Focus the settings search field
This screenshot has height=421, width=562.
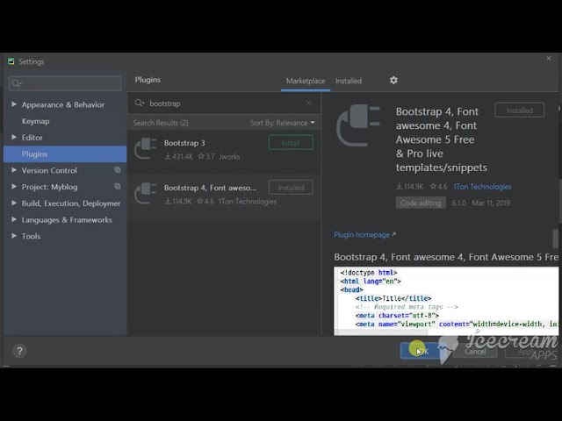pyautogui.click(x=65, y=83)
